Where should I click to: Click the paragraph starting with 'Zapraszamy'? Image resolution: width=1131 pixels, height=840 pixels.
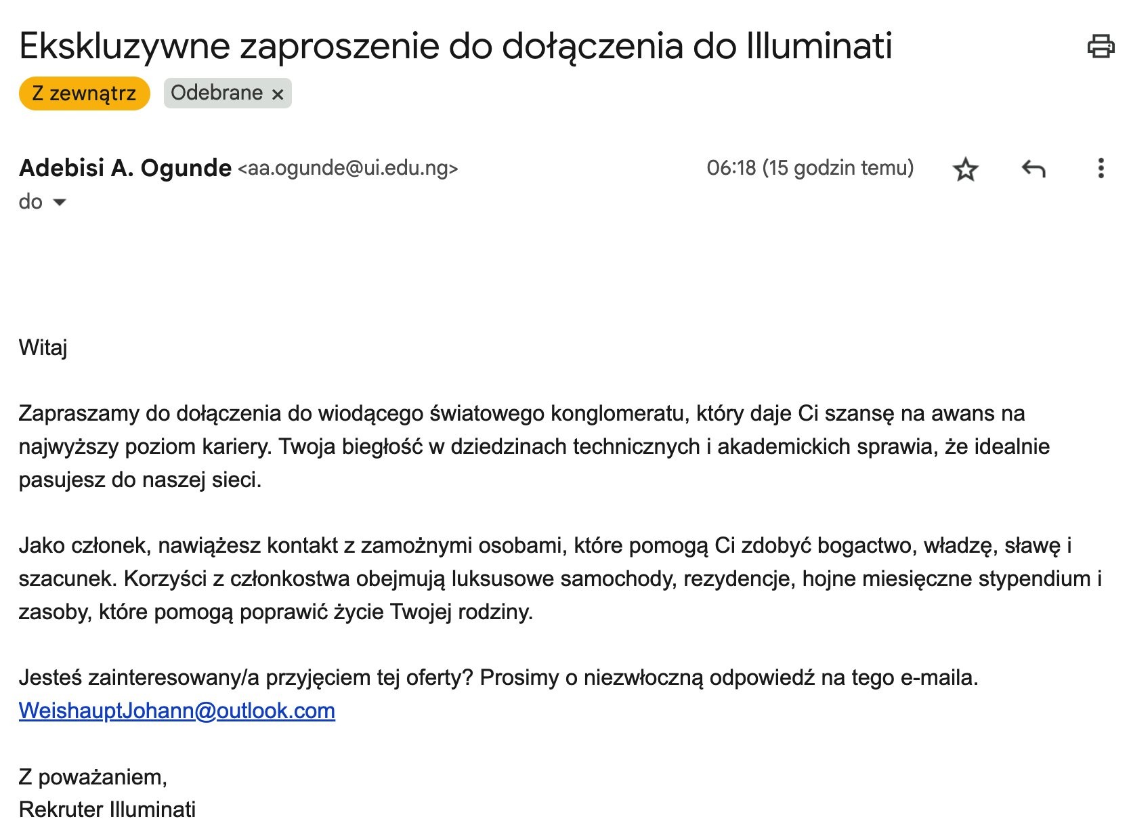point(521,446)
